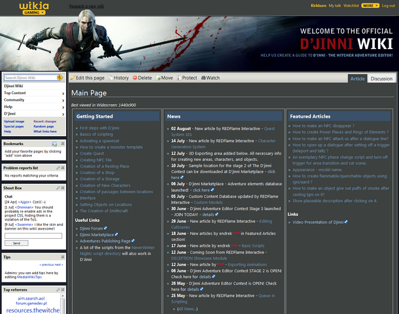Close the Bookmarks widget
This screenshot has height=314, width=399.
coord(63,144)
